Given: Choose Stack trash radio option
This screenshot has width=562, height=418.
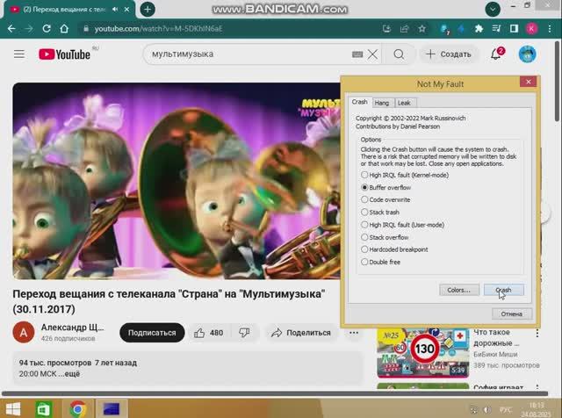Looking at the screenshot, I should pyautogui.click(x=380, y=213).
